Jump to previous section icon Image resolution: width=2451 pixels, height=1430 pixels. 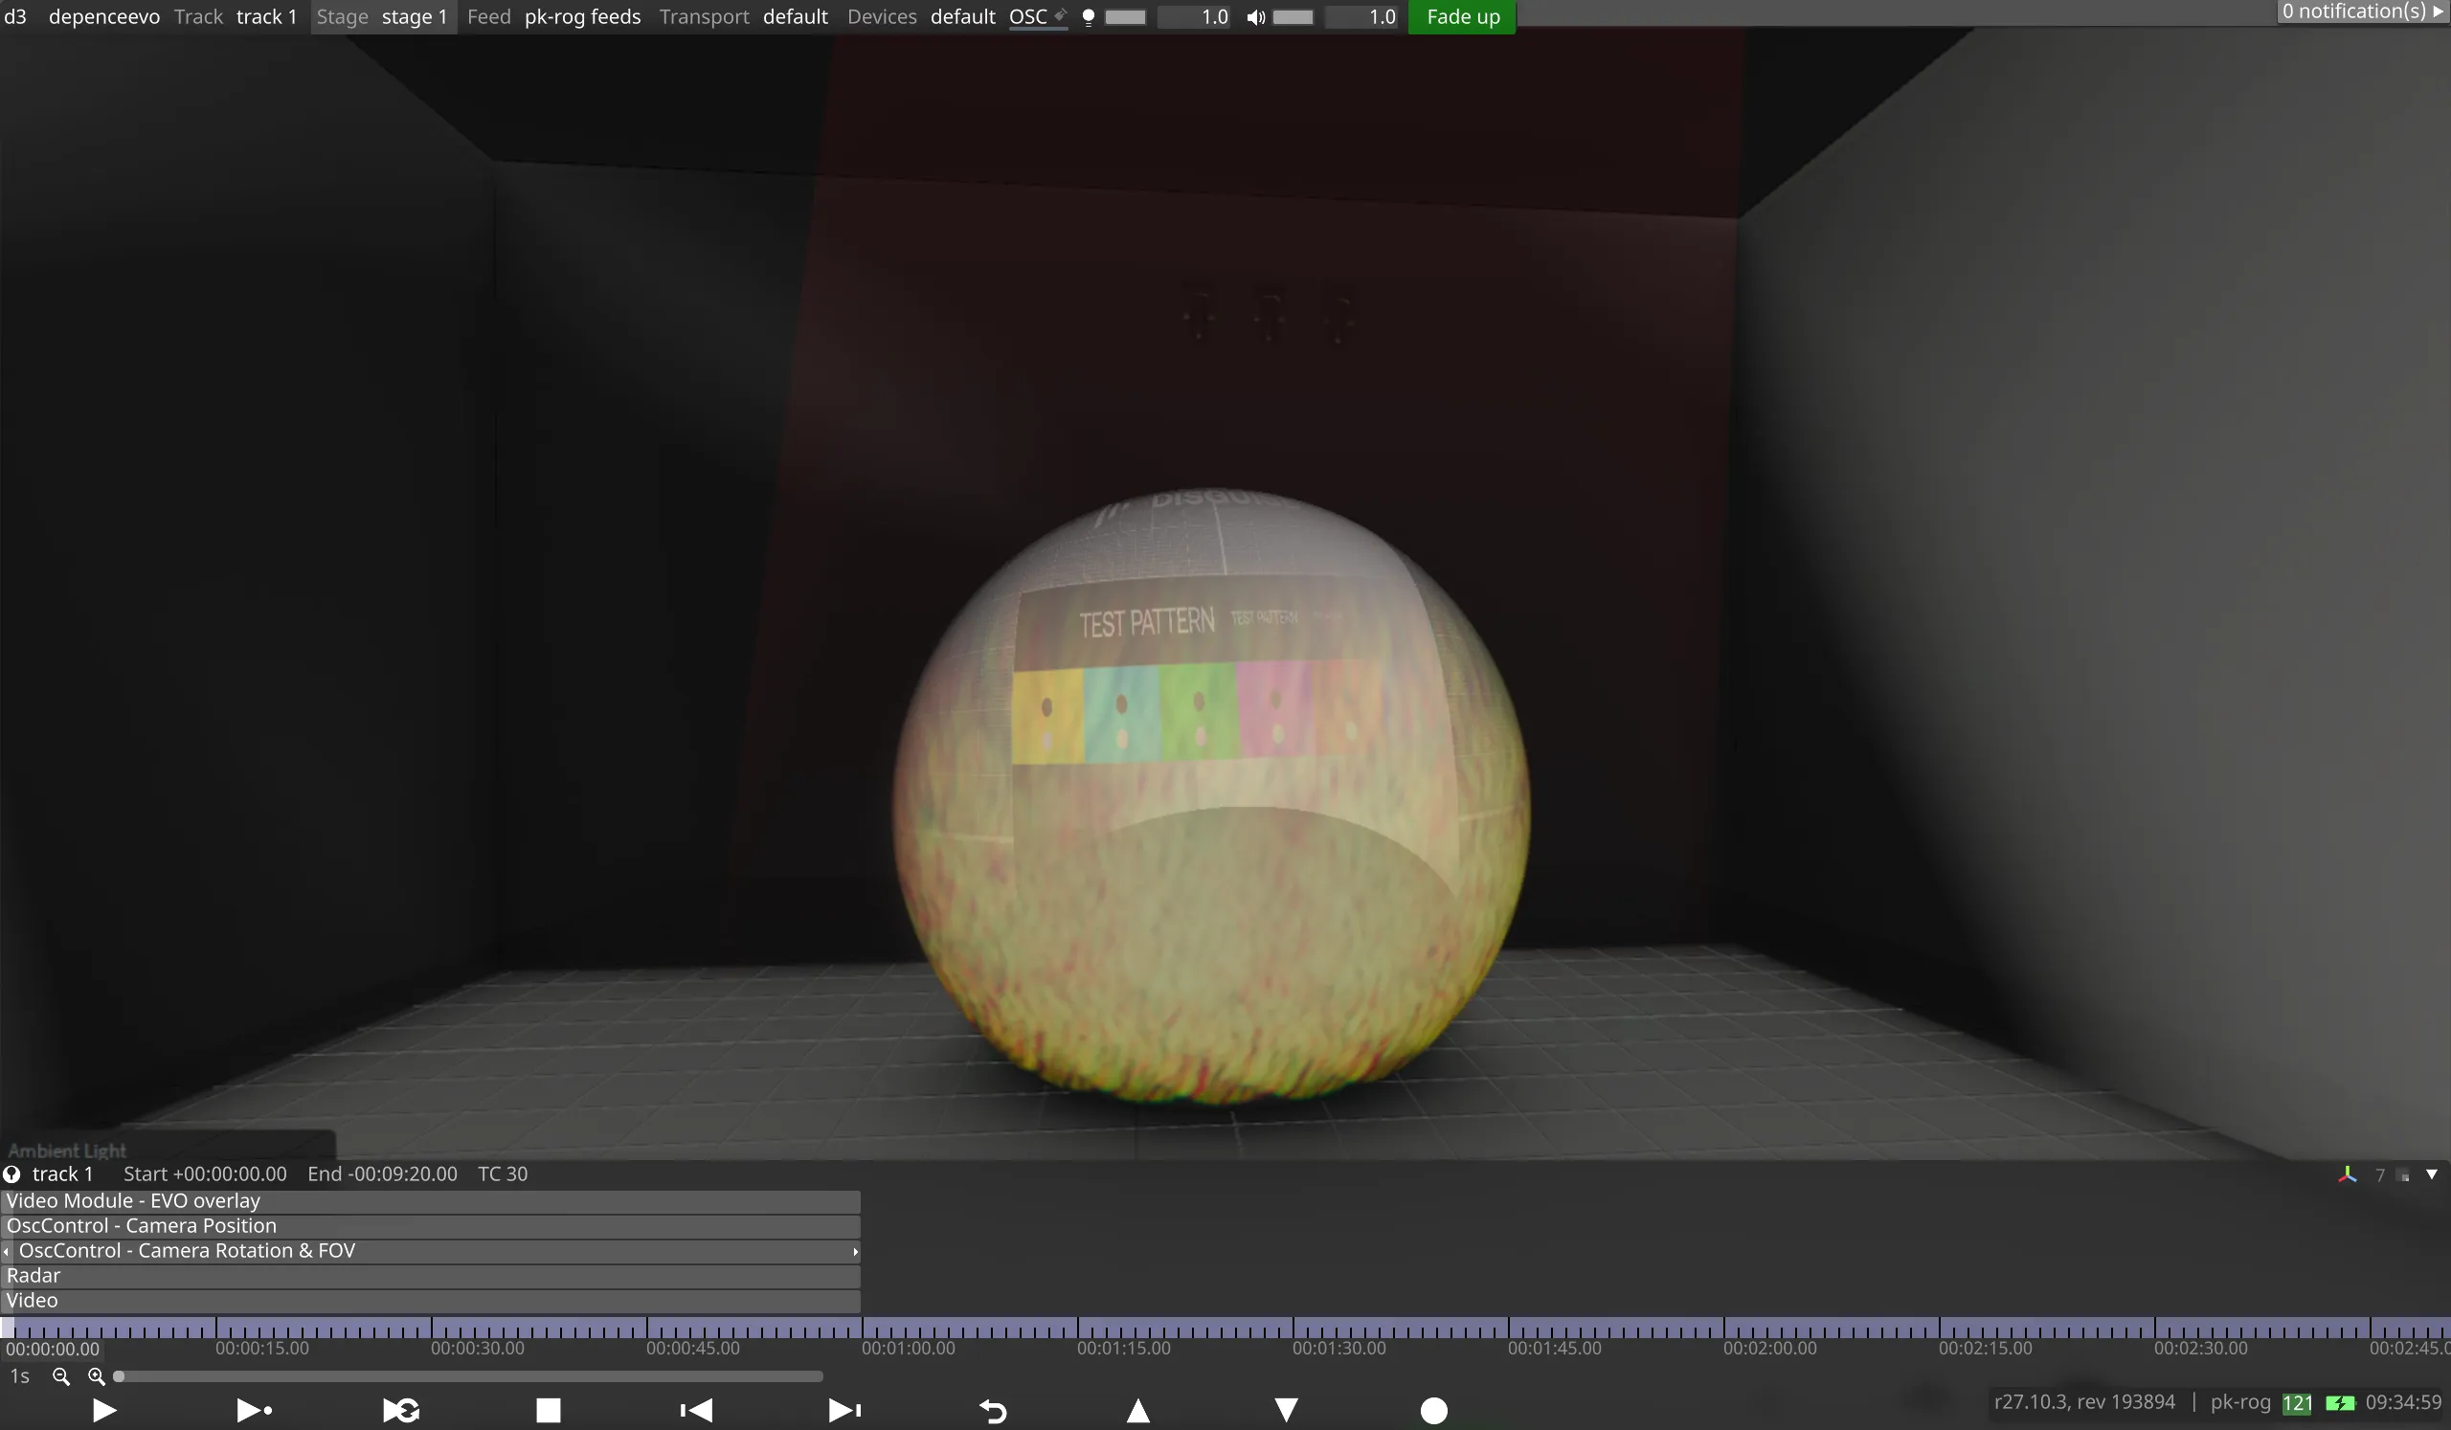pos(695,1410)
